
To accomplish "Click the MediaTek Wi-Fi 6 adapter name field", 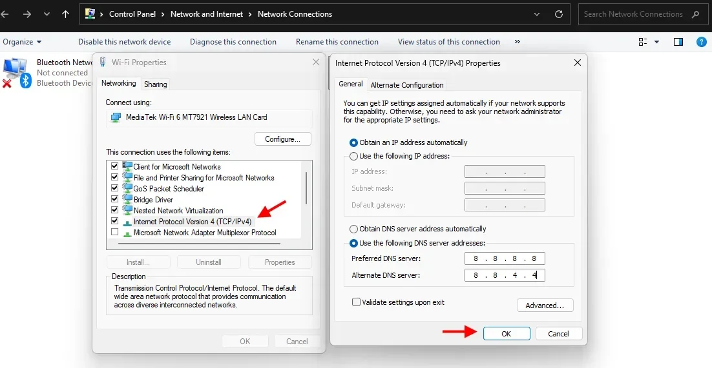I will tap(209, 118).
